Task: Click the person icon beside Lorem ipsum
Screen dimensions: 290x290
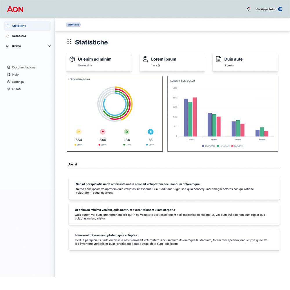Action: click(x=145, y=59)
